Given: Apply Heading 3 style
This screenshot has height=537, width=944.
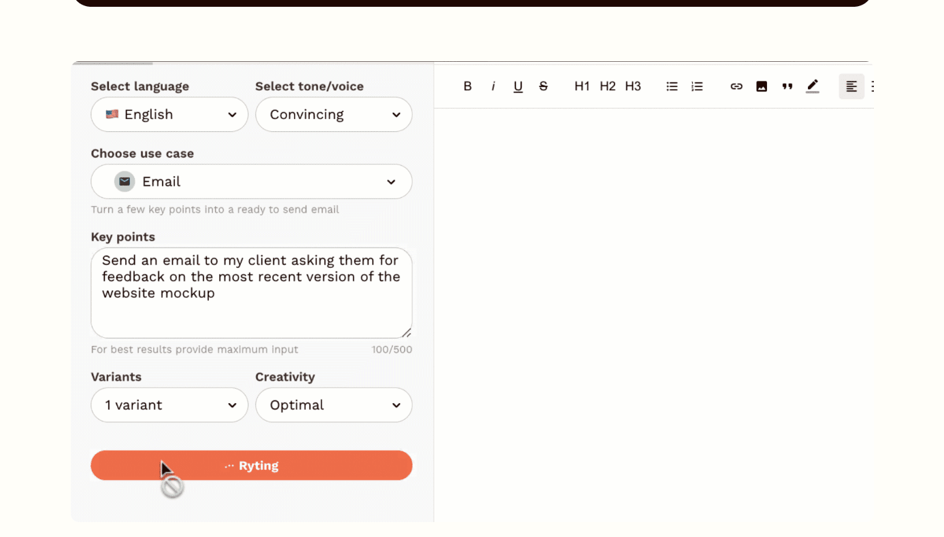Looking at the screenshot, I should pos(633,86).
